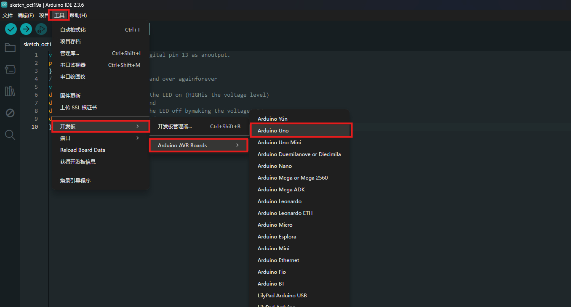Select Arduino Uno Mini board

tap(299, 143)
